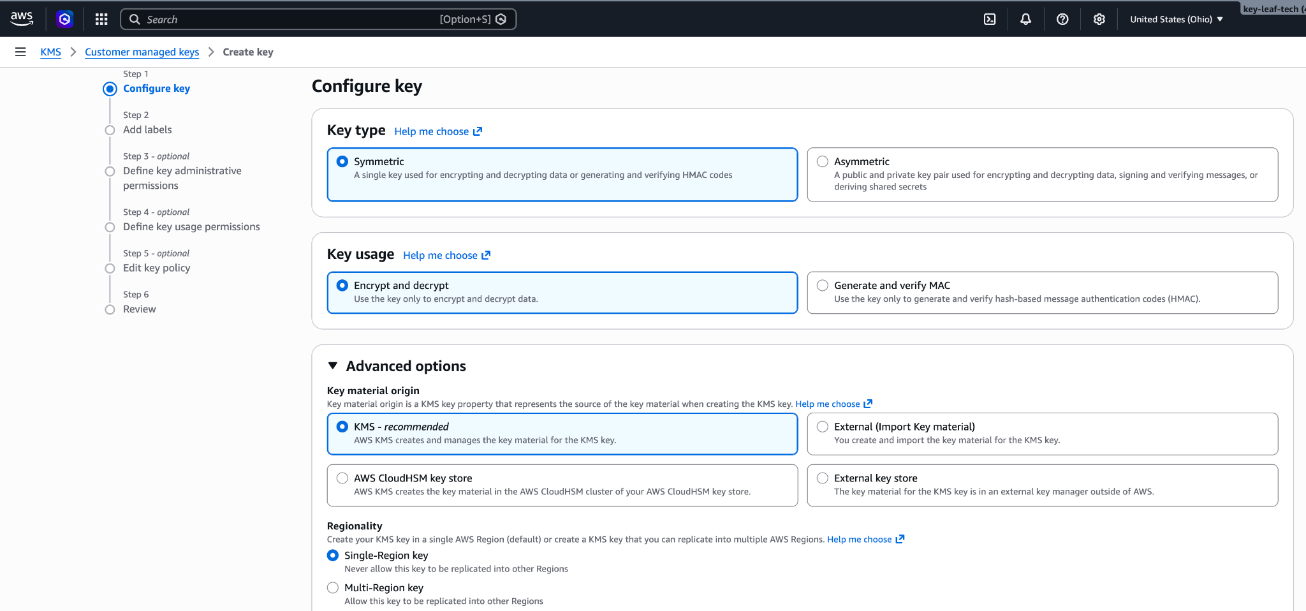The image size is (1306, 611).
Task: Go to Step 5 Edit key policy
Action: point(156,268)
